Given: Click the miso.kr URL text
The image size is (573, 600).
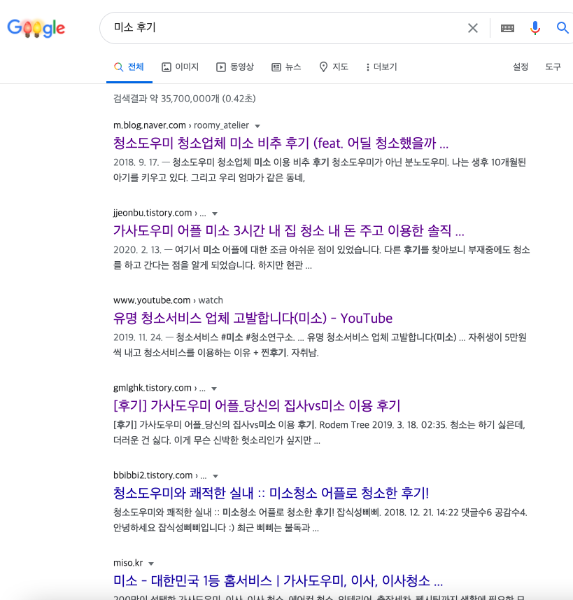Looking at the screenshot, I should tap(128, 563).
